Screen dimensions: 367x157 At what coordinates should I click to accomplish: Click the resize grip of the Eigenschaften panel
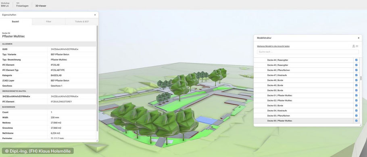(x=97, y=140)
